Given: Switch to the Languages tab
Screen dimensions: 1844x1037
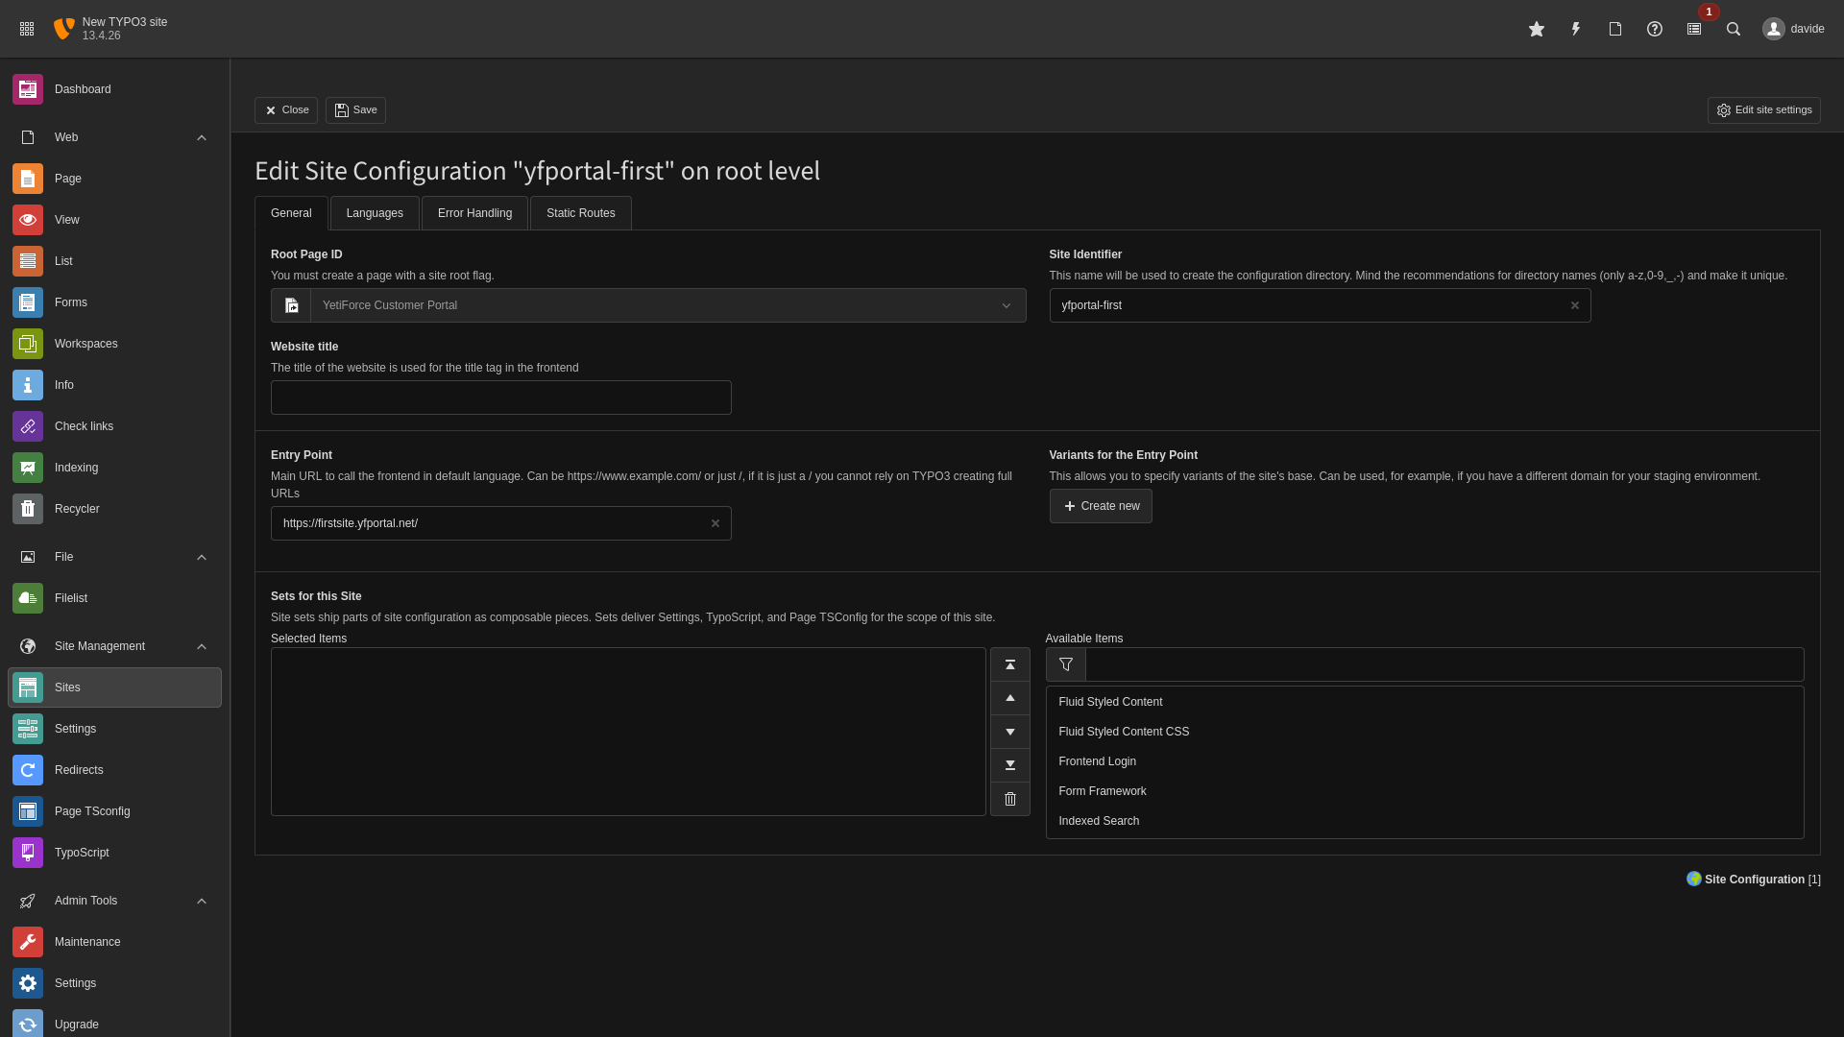Looking at the screenshot, I should pos(375,213).
